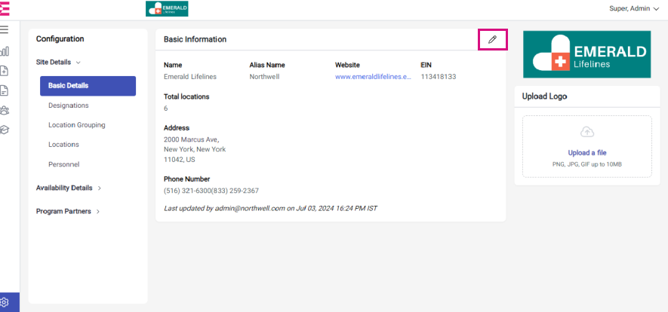The width and height of the screenshot is (668, 312).
Task: Click the Configuration heading
Action: click(x=60, y=39)
